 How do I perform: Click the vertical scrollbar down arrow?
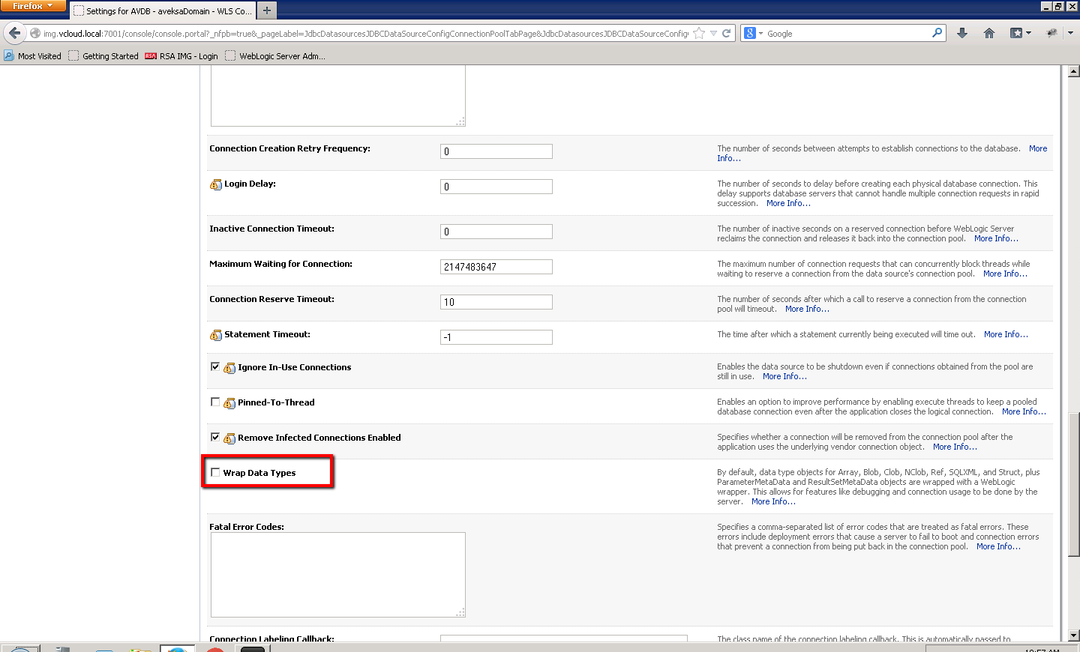pos(1073,635)
